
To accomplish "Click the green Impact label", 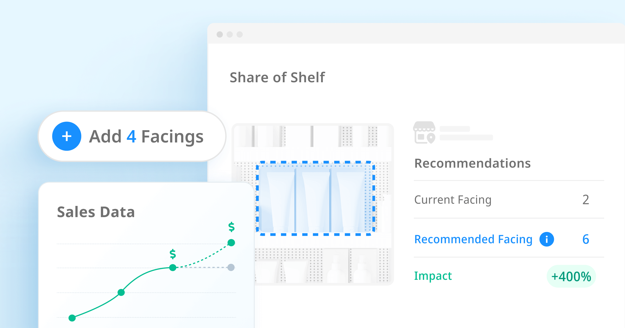I will [433, 276].
